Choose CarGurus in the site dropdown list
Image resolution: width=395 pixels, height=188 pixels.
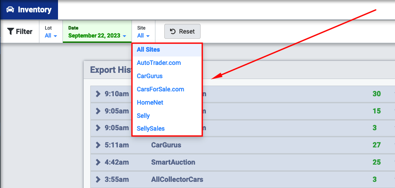pyautogui.click(x=167, y=76)
